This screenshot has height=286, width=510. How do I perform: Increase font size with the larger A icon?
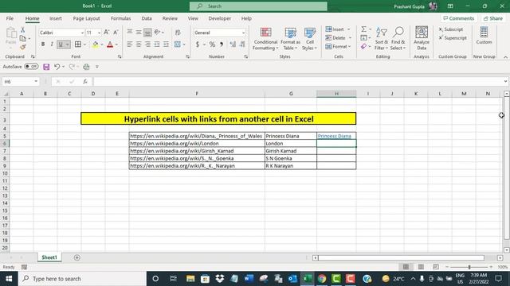click(x=106, y=33)
